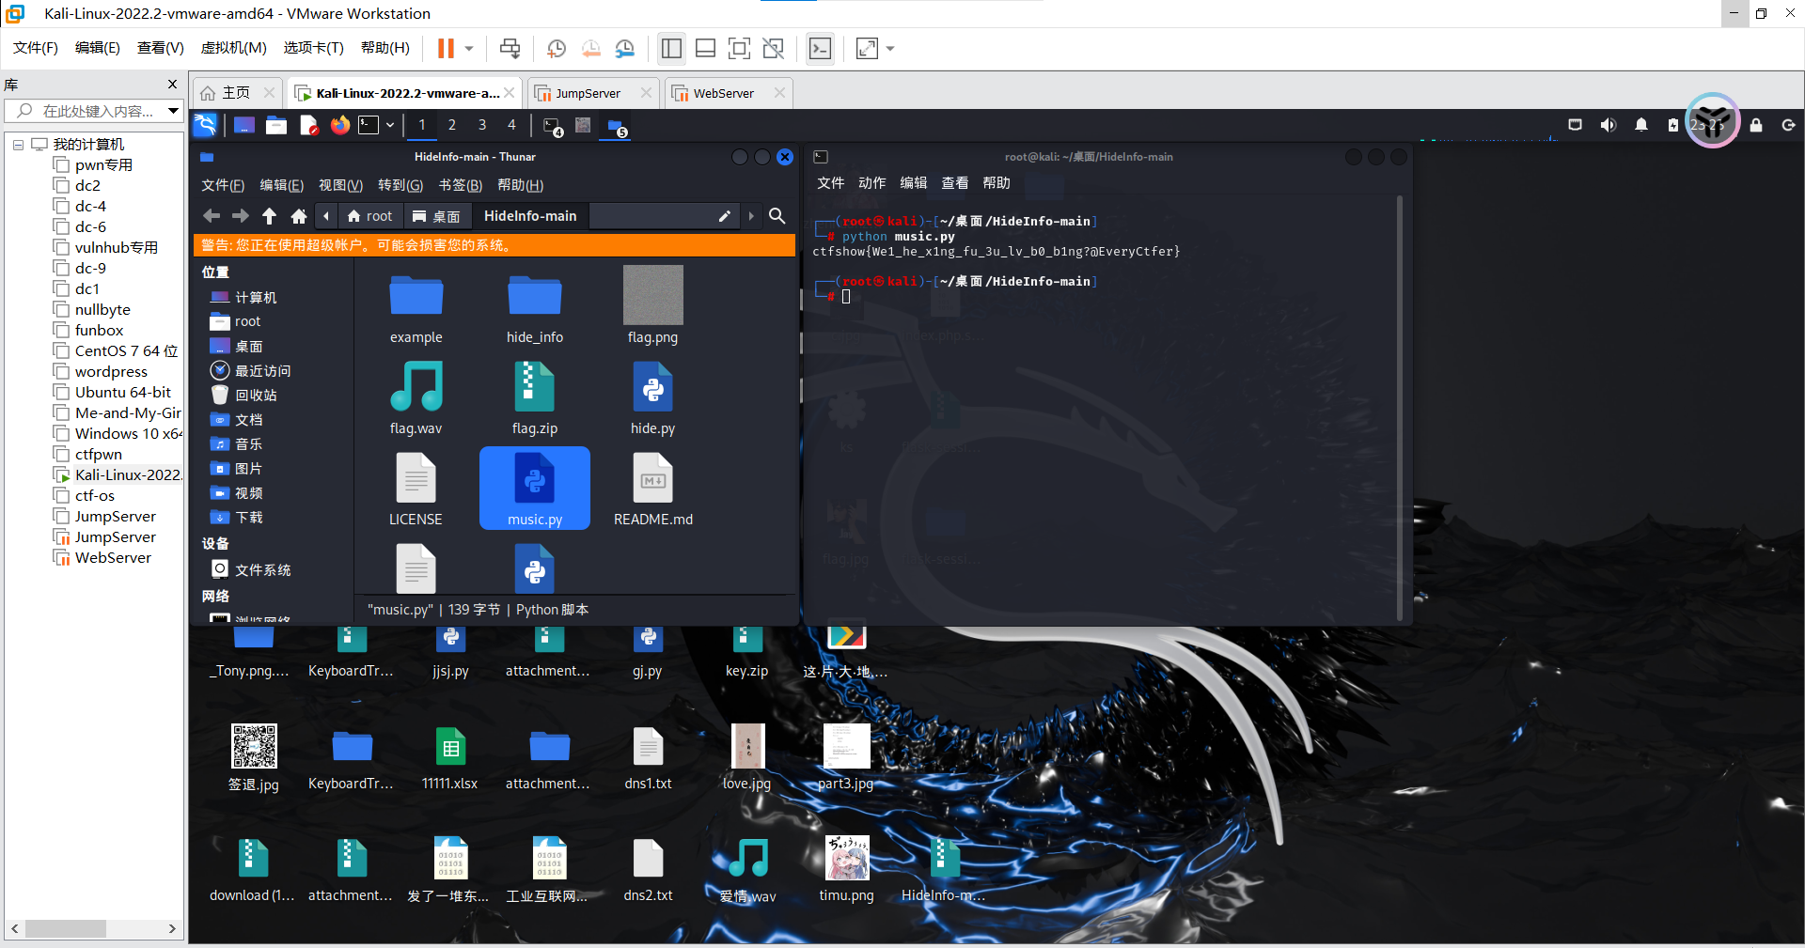Open the 查看 menu in terminal
The height and width of the screenshot is (948, 1805).
(954, 183)
